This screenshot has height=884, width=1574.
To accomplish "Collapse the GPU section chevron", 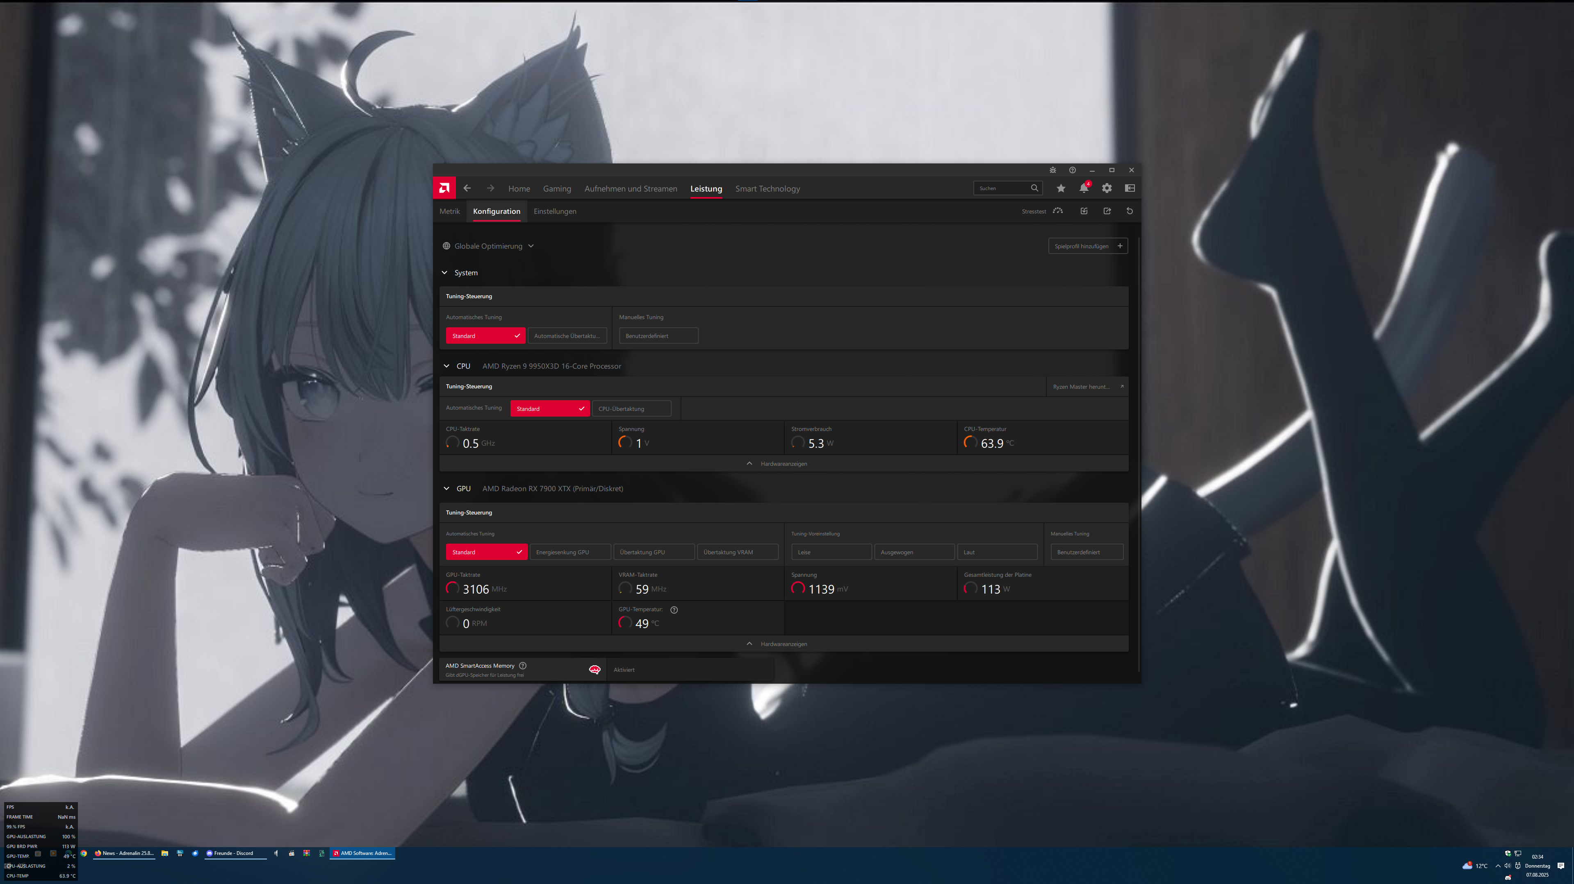I will point(446,488).
